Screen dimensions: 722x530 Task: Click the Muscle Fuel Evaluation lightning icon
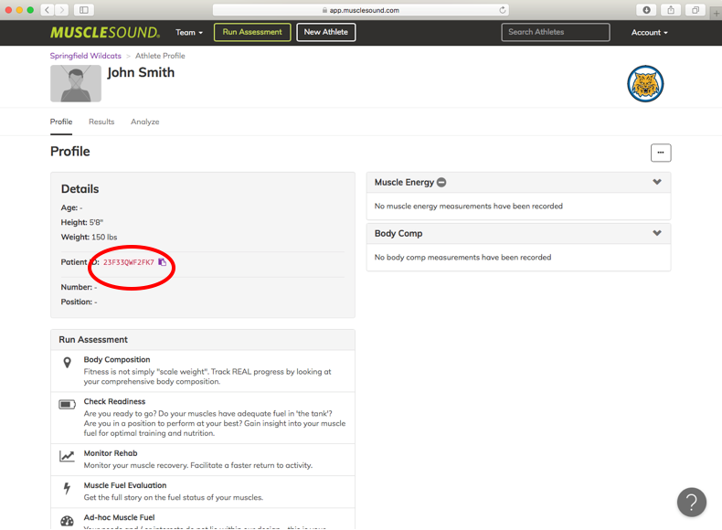[x=68, y=488]
